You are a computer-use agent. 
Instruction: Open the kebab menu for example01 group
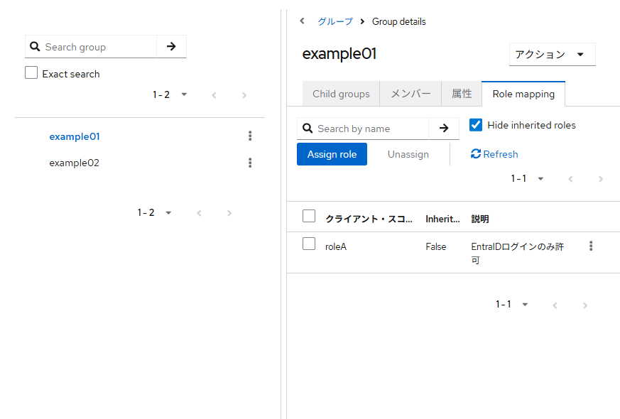(250, 136)
